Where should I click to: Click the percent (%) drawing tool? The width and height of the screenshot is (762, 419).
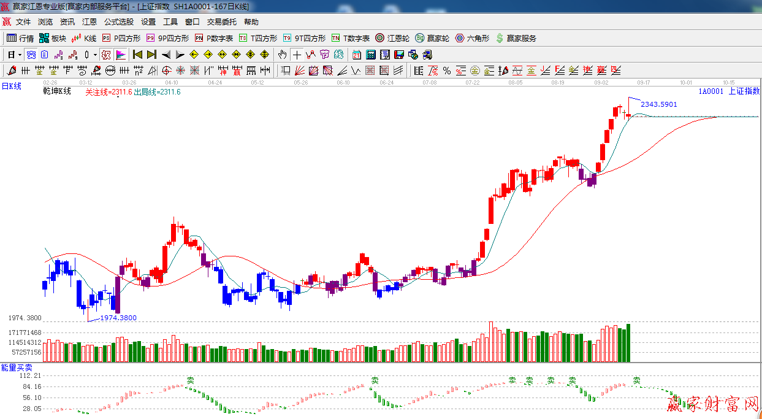pyautogui.click(x=447, y=71)
